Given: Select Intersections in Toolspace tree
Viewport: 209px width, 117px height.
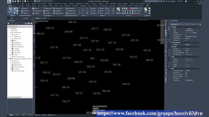Looking at the screenshot, I should (x=17, y=53).
